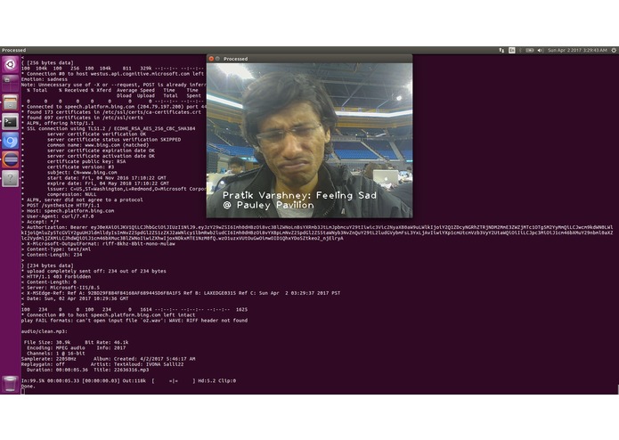Open Eclipse IDE from the launcher
The height and width of the screenshot is (440, 619).
click(x=11, y=159)
